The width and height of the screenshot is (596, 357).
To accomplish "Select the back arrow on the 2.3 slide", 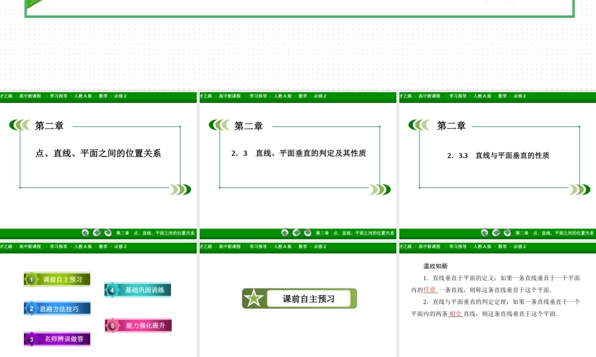I will (x=284, y=232).
